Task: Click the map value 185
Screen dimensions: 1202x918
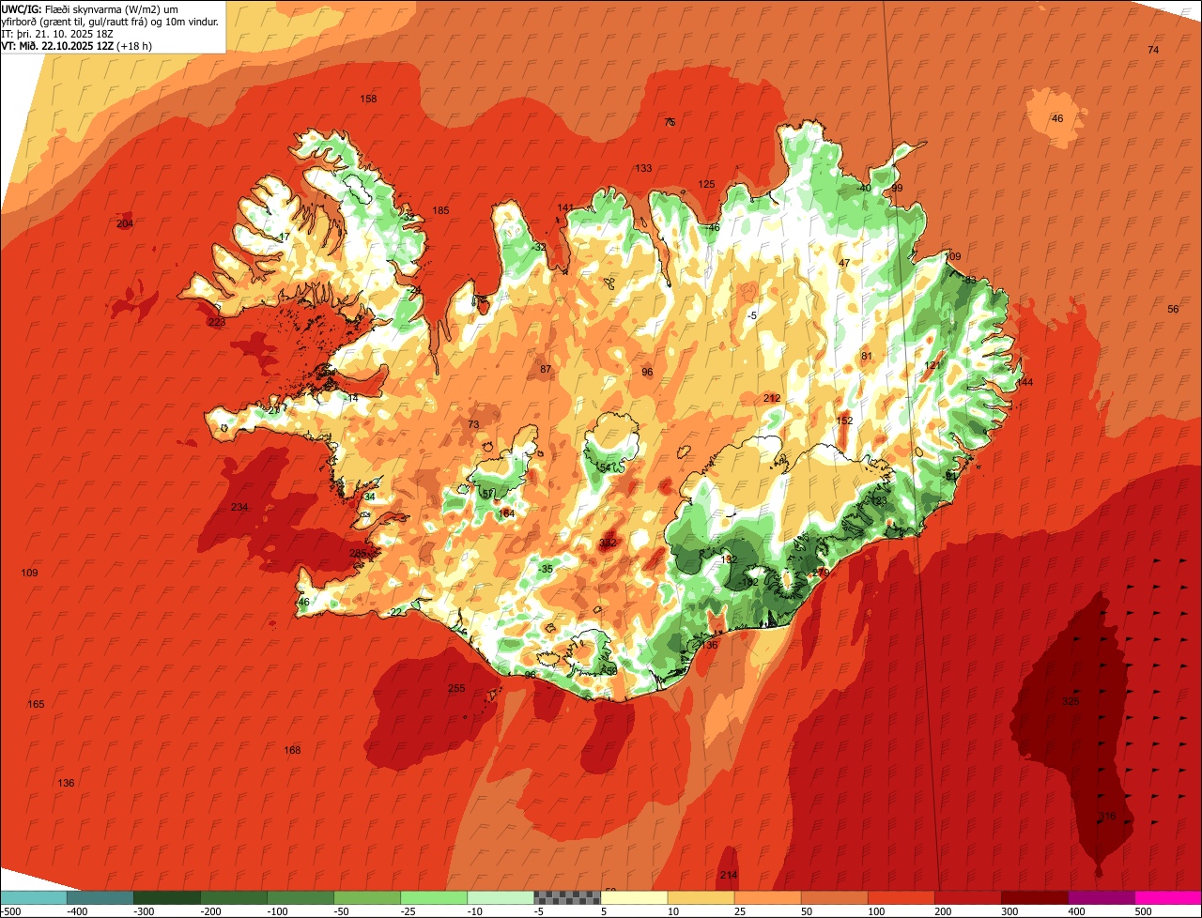Action: point(440,210)
